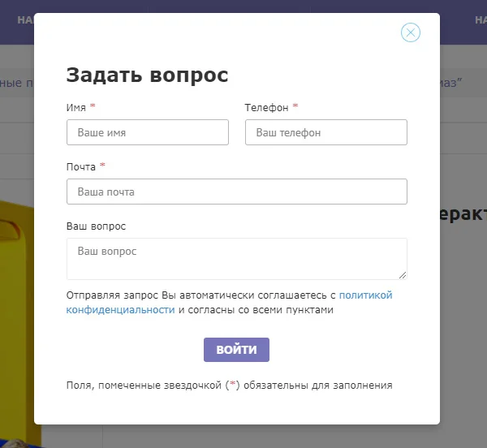Focus the Ваш телефон input field

326,132
